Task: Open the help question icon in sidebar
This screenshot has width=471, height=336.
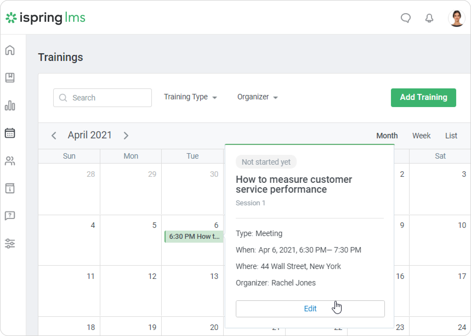Action: tap(10, 216)
